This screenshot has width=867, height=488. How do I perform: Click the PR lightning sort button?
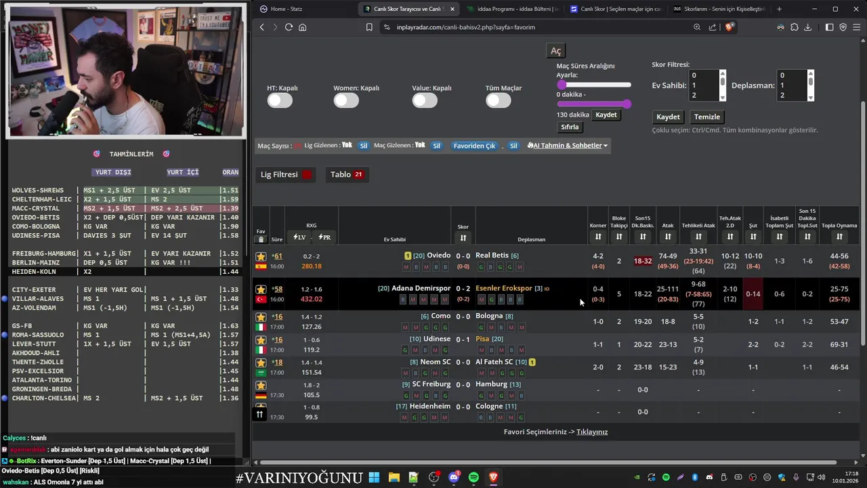tap(324, 237)
